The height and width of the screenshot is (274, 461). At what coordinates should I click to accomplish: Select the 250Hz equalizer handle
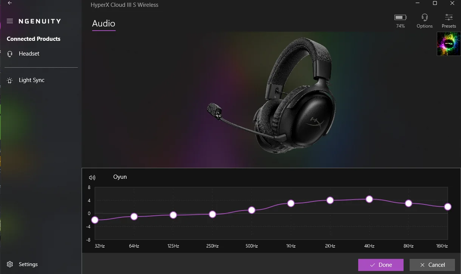(212, 214)
